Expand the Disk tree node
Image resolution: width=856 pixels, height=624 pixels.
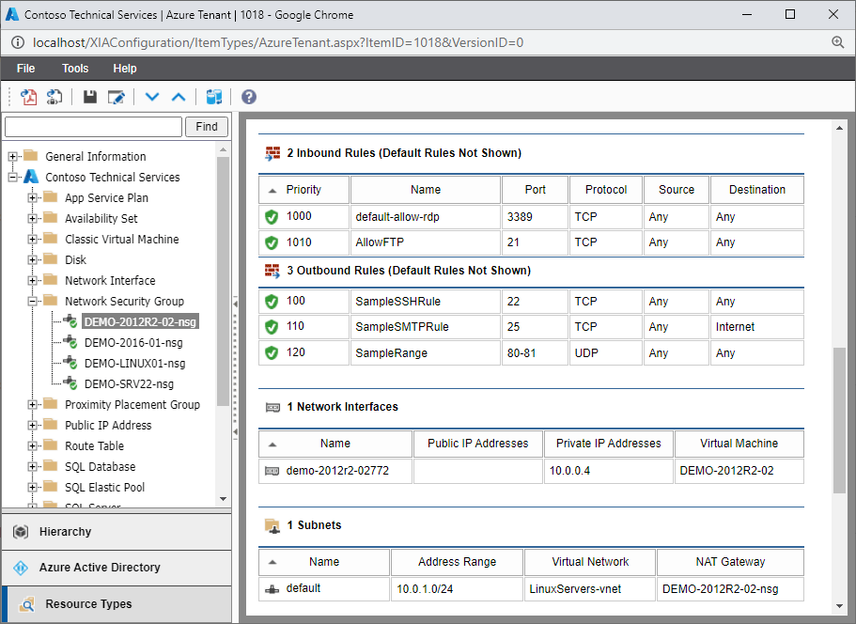32,260
